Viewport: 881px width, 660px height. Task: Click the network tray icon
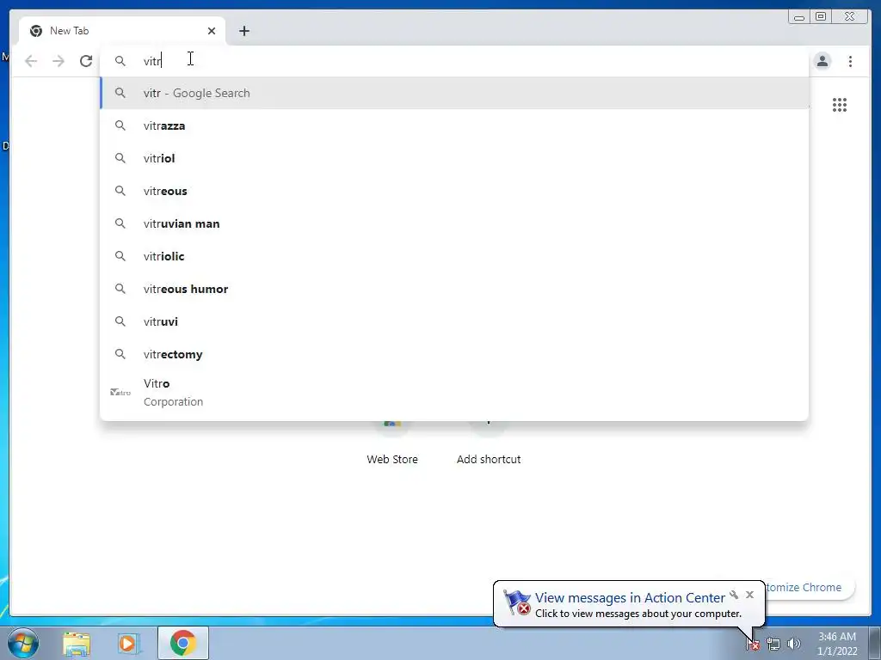tap(773, 645)
